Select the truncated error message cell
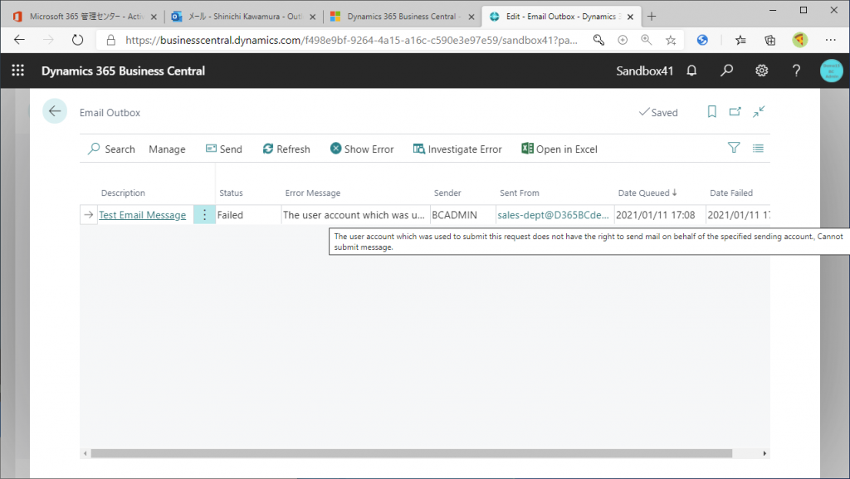The width and height of the screenshot is (850, 479). click(355, 215)
